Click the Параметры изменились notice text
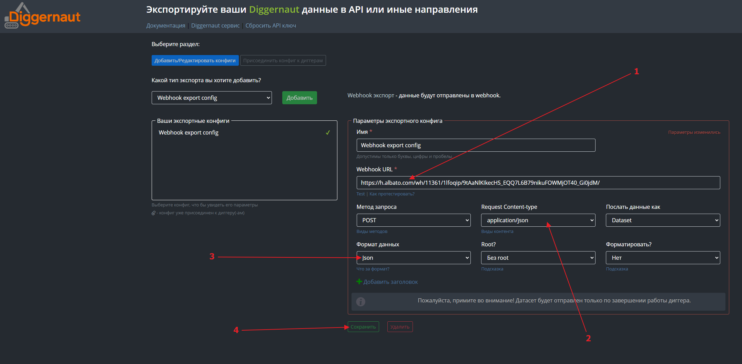 click(694, 132)
